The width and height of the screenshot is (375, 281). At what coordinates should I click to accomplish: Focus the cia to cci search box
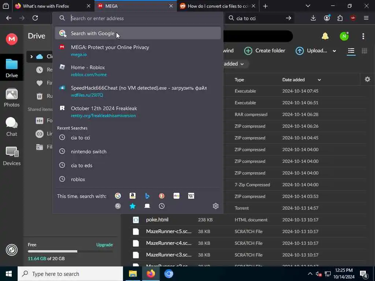tap(260, 18)
